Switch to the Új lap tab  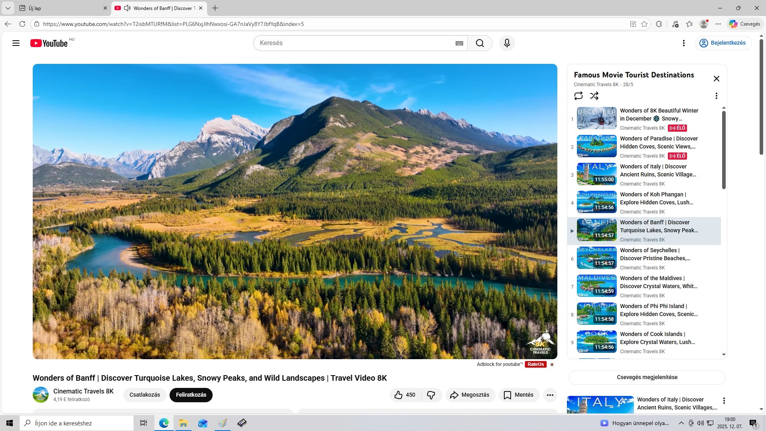[x=60, y=8]
